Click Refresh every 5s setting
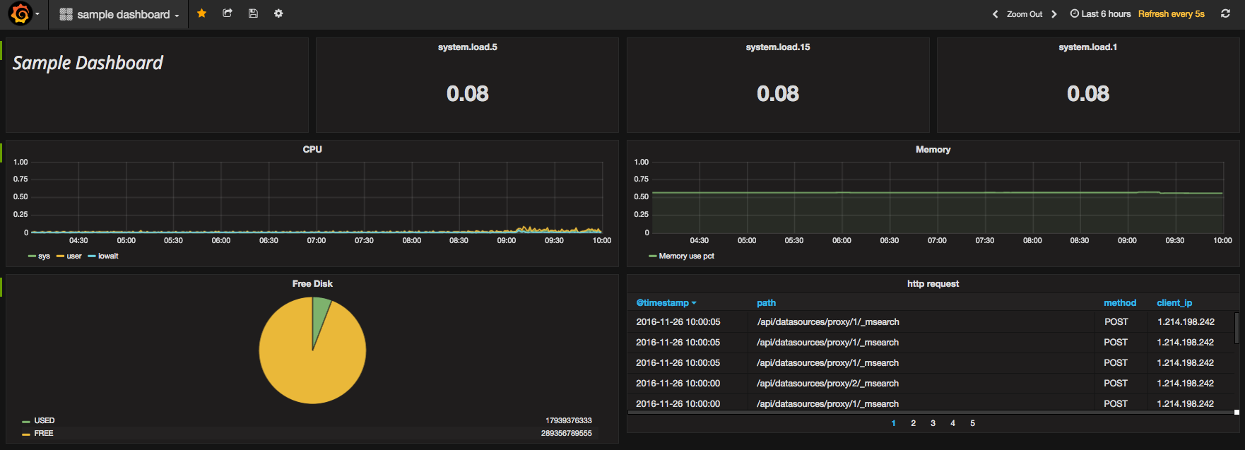 (1171, 14)
